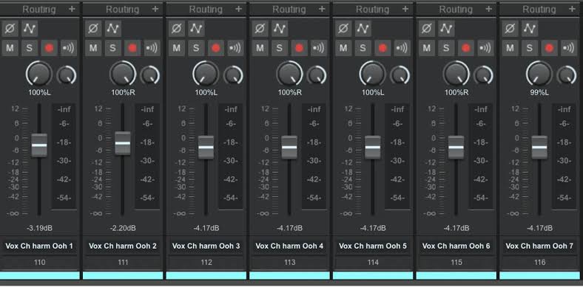Click the -3.19dB volume readout
This screenshot has height=287, width=583.
tap(39, 228)
